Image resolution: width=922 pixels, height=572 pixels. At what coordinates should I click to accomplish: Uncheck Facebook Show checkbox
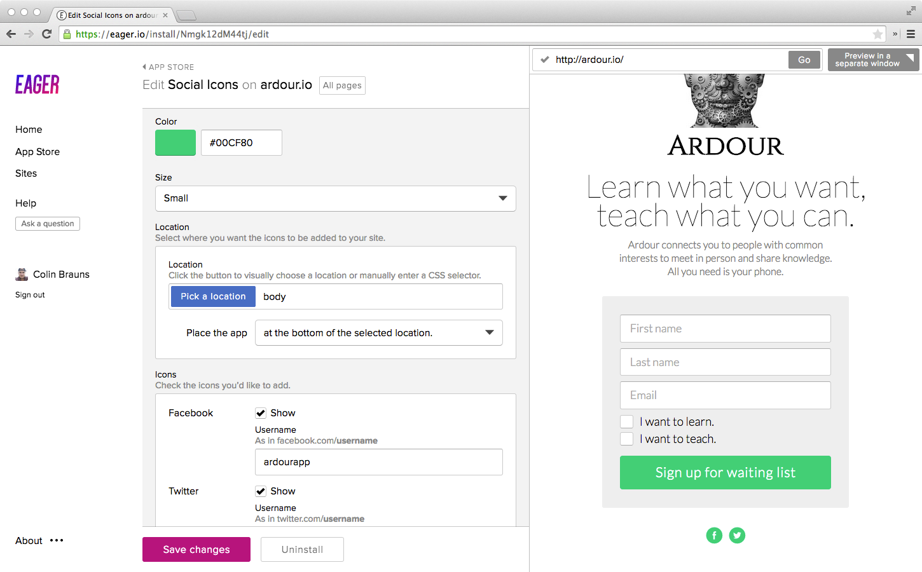pyautogui.click(x=261, y=413)
